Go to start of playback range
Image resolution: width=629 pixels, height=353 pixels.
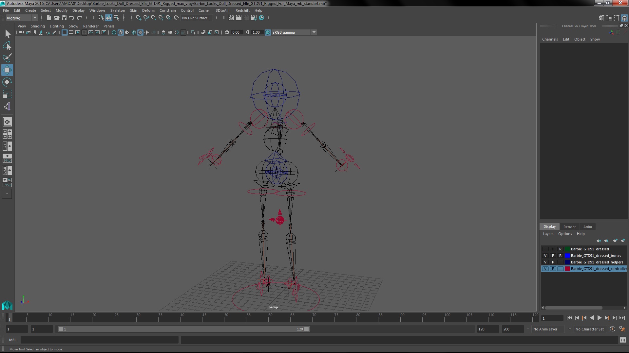coord(569,318)
